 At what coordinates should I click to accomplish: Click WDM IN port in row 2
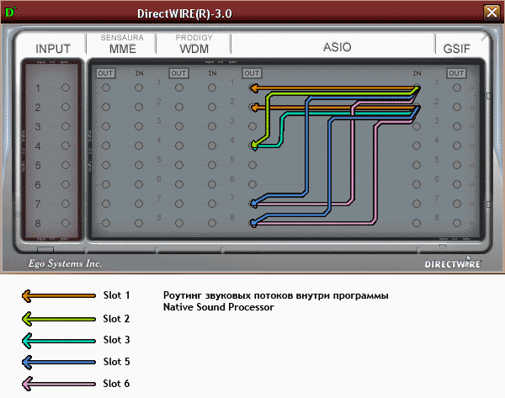point(212,107)
